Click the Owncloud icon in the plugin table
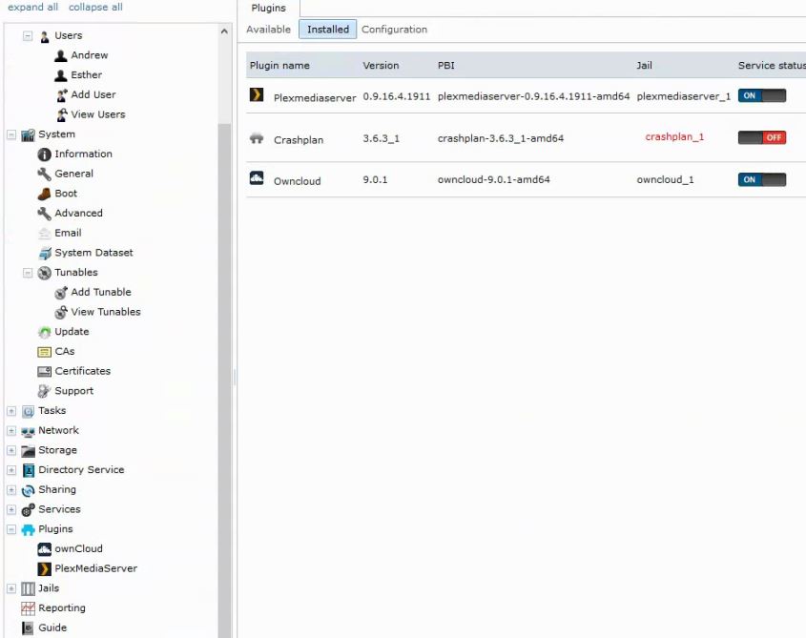Viewport: 806px width, 638px height. [x=257, y=178]
